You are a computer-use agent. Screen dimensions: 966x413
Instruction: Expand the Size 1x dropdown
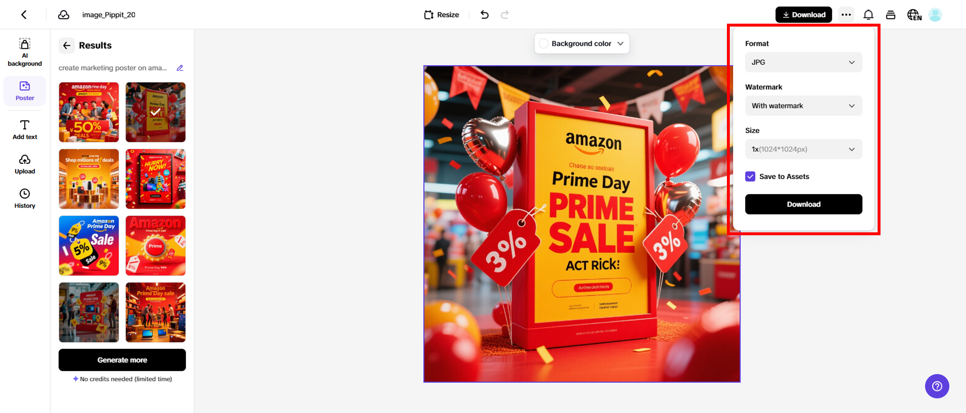(804, 149)
